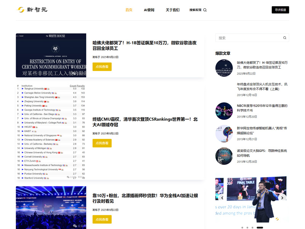
Task: Click the 新智元 logo in the header
Action: pos(32,10)
